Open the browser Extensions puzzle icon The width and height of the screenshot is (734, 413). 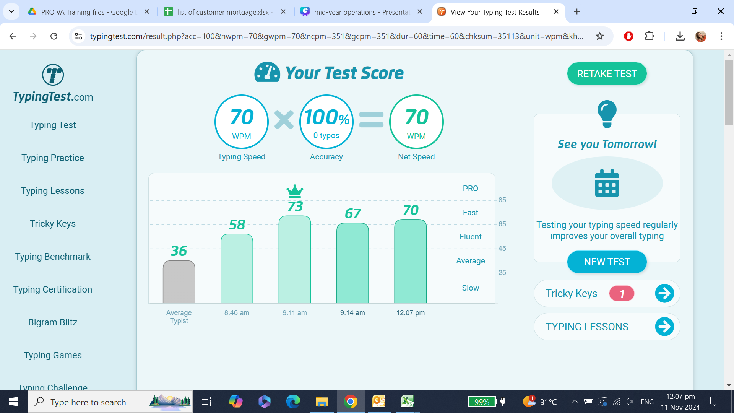coord(650,36)
